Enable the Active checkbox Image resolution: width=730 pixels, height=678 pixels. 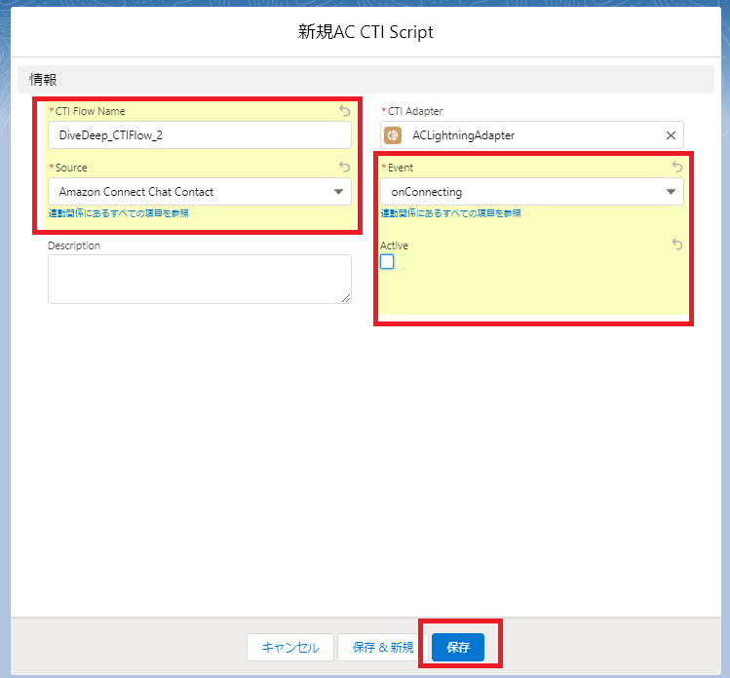coord(387,262)
